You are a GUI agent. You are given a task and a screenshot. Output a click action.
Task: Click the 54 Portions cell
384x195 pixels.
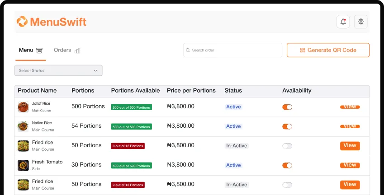click(x=86, y=125)
